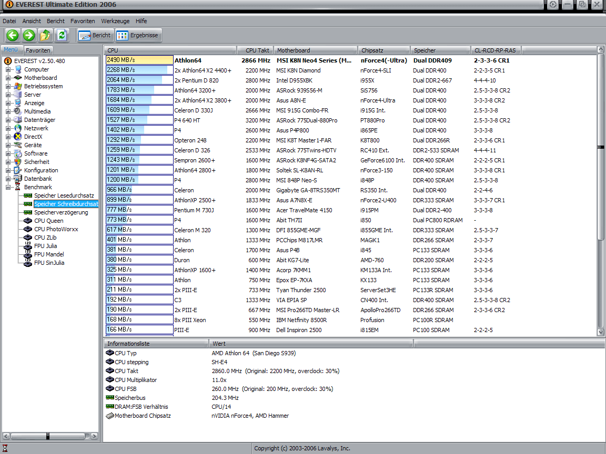The height and width of the screenshot is (454, 606).
Task: Click the Multimedia speaker icon
Action: 18,111
